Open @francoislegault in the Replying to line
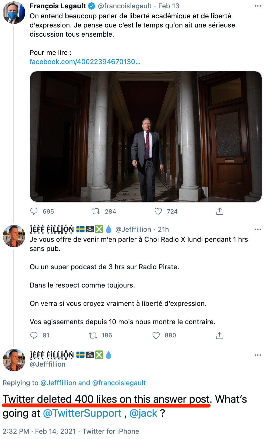The height and width of the screenshot is (439, 267). tap(119, 383)
